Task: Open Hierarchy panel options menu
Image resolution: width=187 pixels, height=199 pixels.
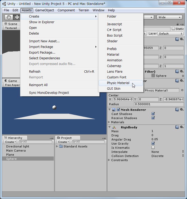Action: [x=51, y=138]
